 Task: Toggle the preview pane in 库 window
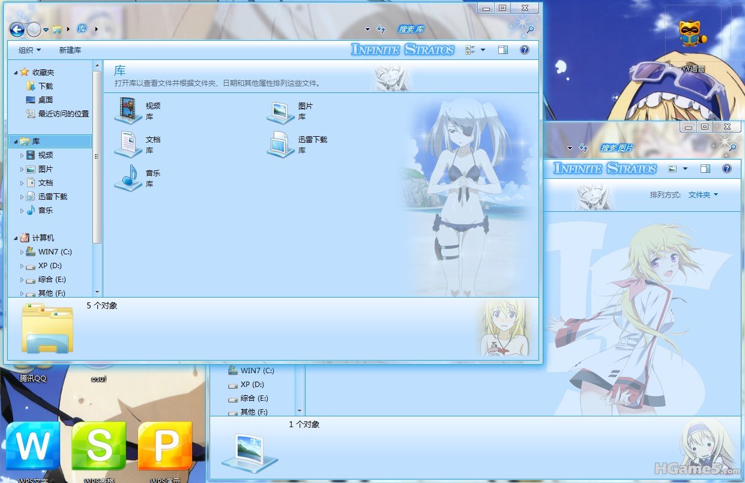[x=503, y=50]
